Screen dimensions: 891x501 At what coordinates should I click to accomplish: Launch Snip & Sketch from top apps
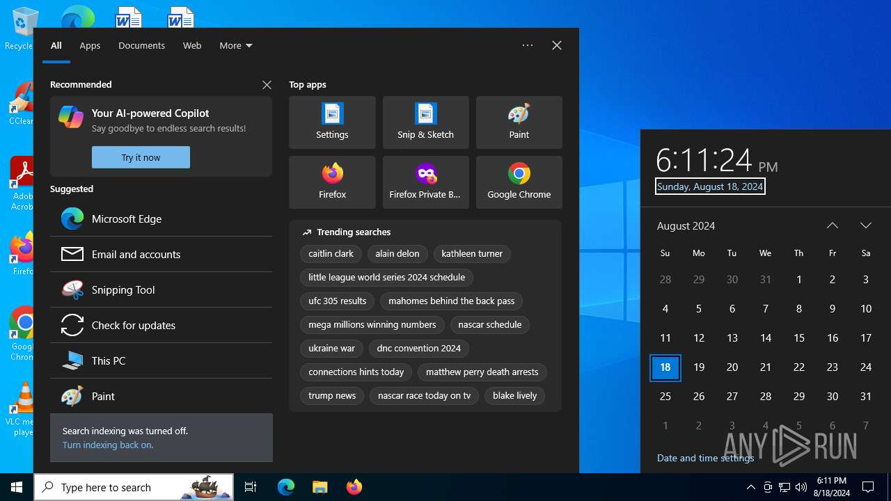pyautogui.click(x=425, y=122)
